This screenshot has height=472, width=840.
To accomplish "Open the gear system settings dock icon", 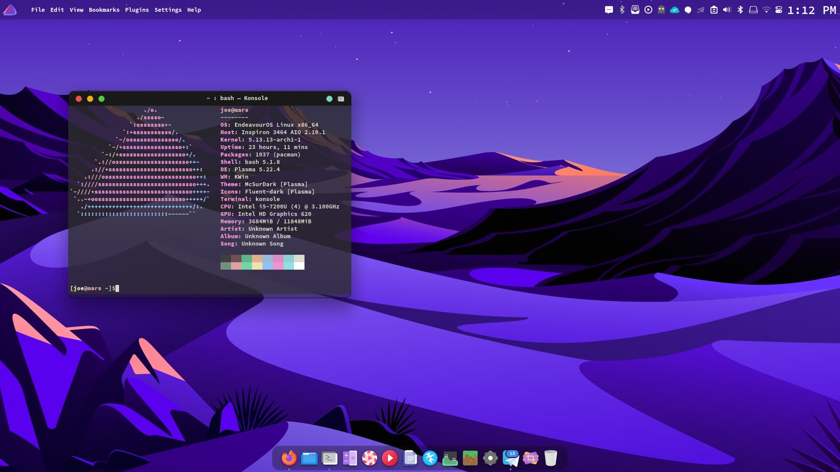I will [490, 458].
